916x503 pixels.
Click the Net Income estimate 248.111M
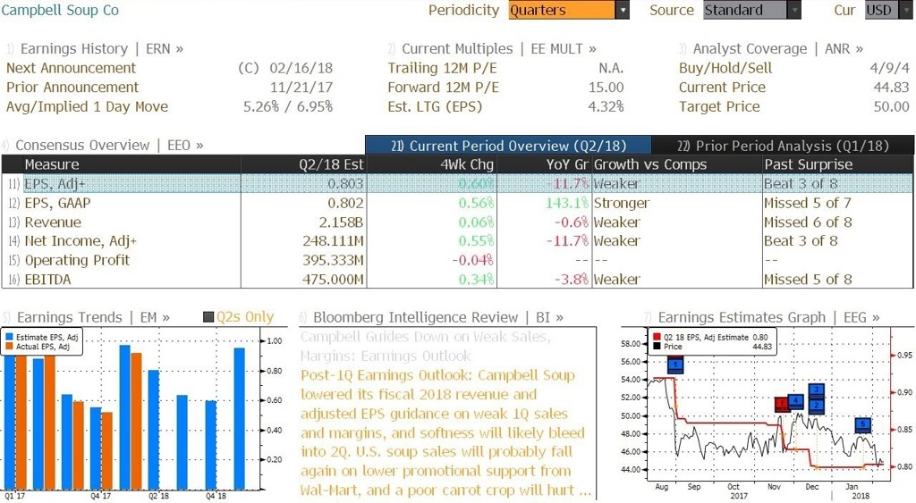[x=333, y=241]
